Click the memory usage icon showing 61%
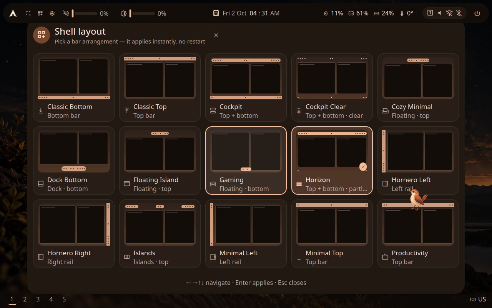The image size is (492, 308). (351, 13)
